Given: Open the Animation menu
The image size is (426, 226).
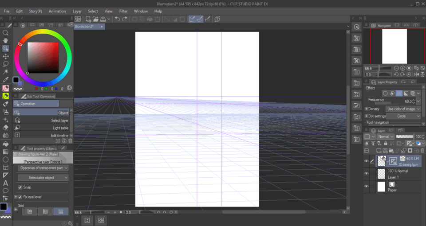Looking at the screenshot, I should click(x=57, y=11).
